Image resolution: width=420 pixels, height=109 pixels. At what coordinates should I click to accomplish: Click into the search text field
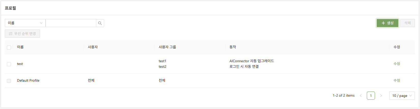pos(71,23)
